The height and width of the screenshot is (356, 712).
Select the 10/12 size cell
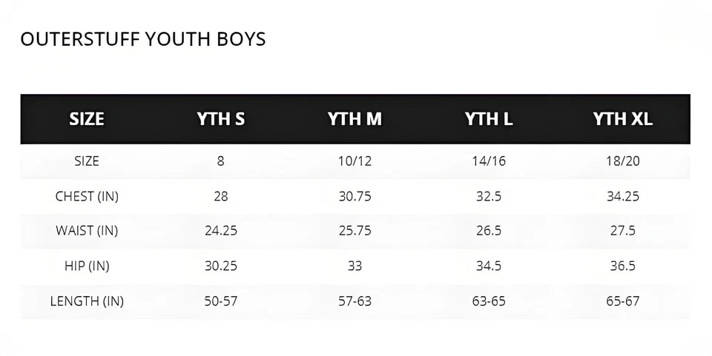pos(355,161)
